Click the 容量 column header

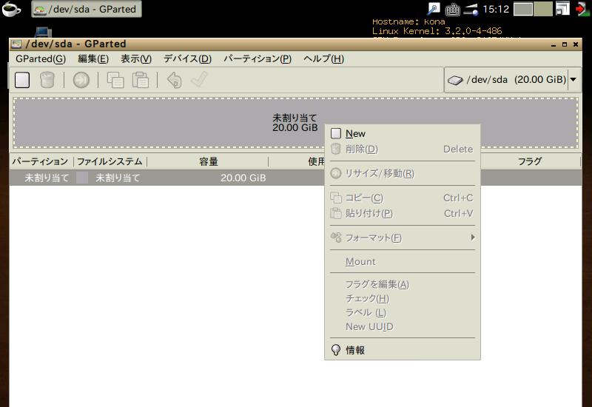click(208, 161)
